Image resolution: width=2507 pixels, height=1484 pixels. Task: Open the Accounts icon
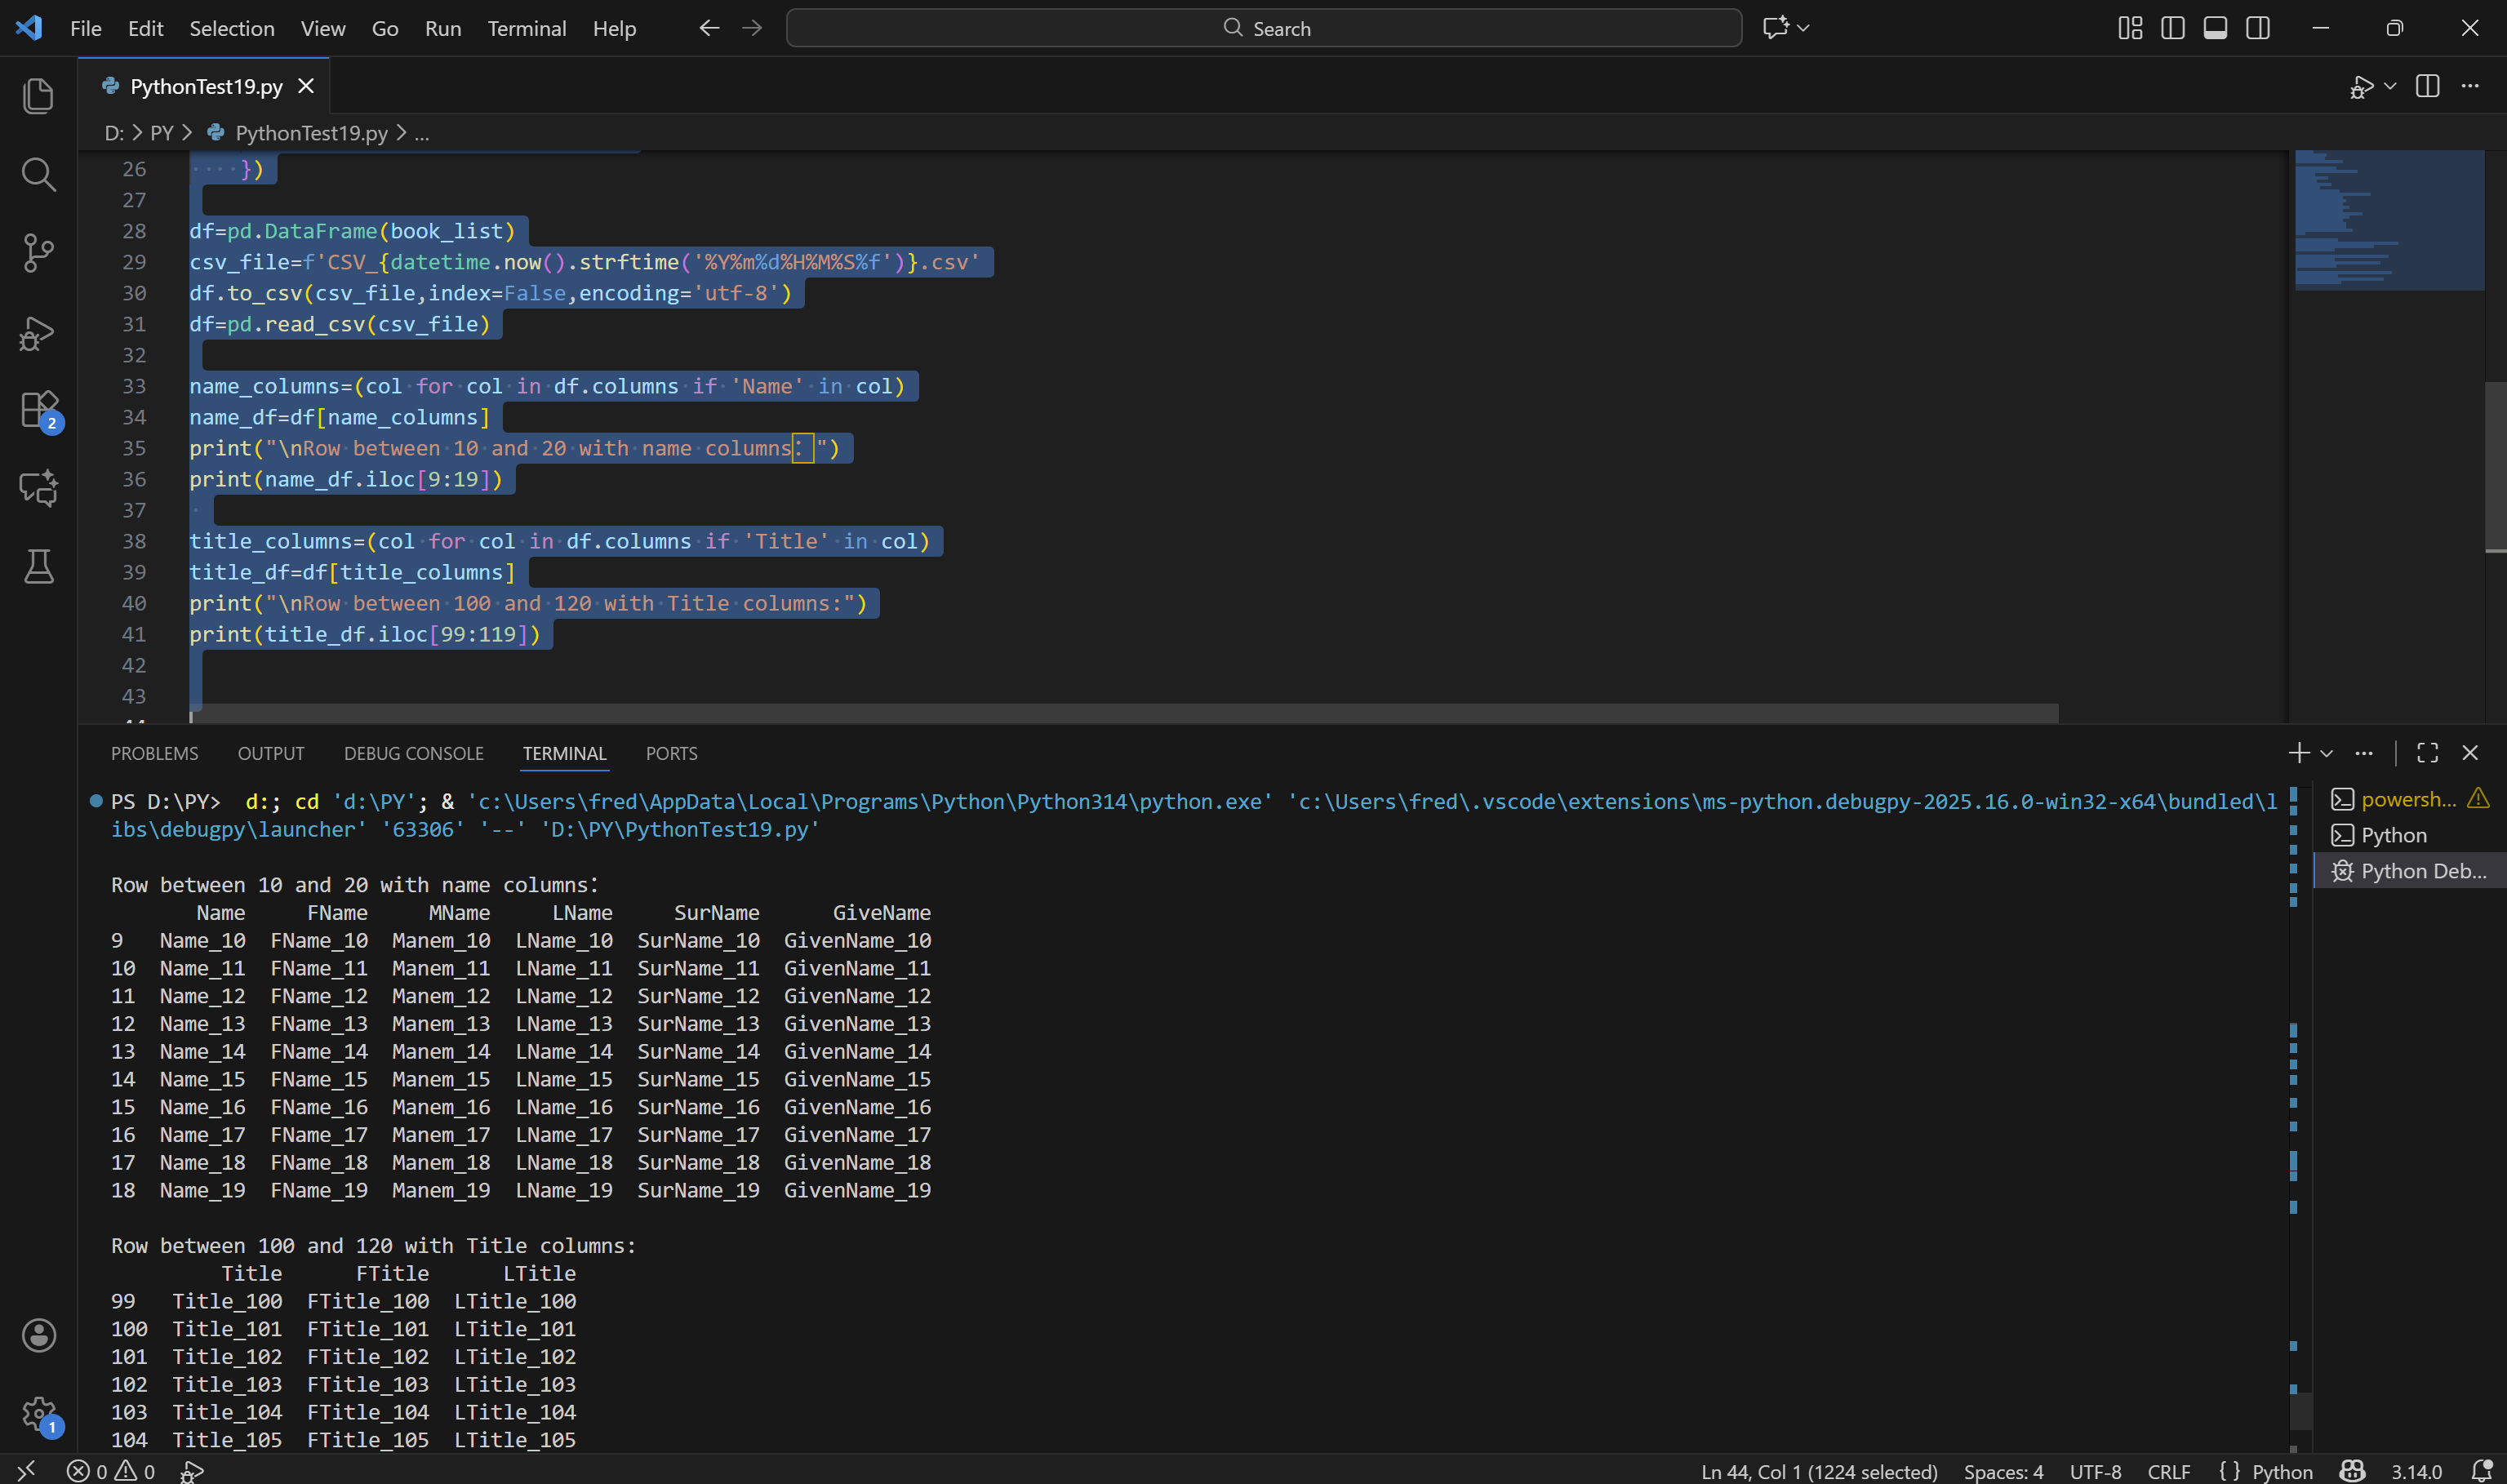(38, 1335)
